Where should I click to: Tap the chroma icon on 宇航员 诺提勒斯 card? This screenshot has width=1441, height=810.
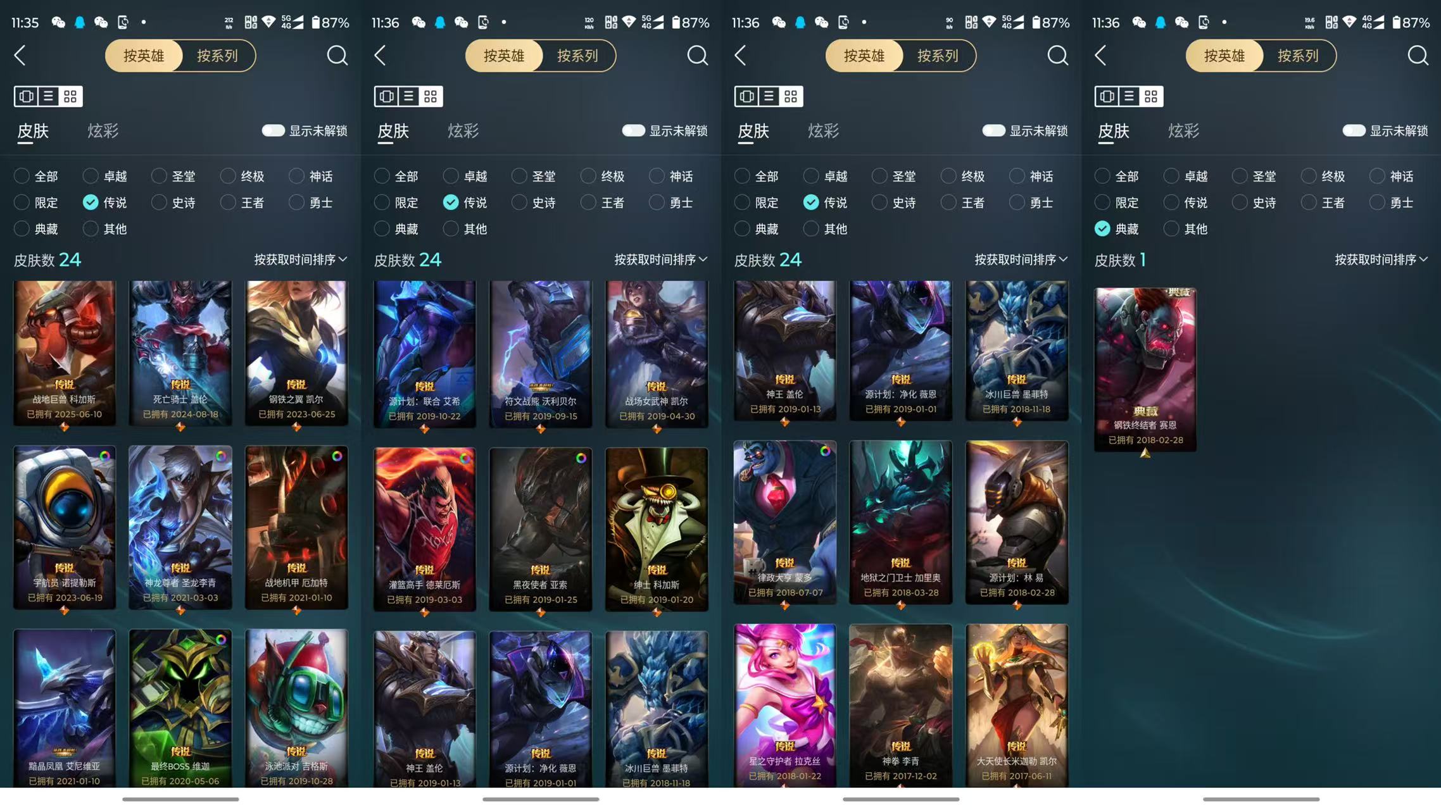104,456
